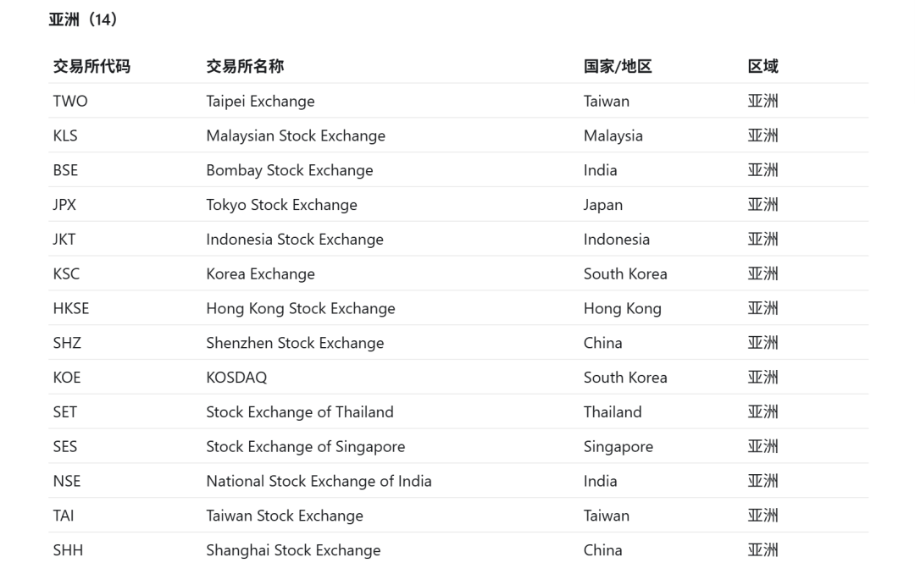The height and width of the screenshot is (585, 915).
Task: Click the 亚洲 (14) section heading
Action: click(x=83, y=19)
